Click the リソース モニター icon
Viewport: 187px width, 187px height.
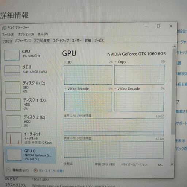pos(35,171)
